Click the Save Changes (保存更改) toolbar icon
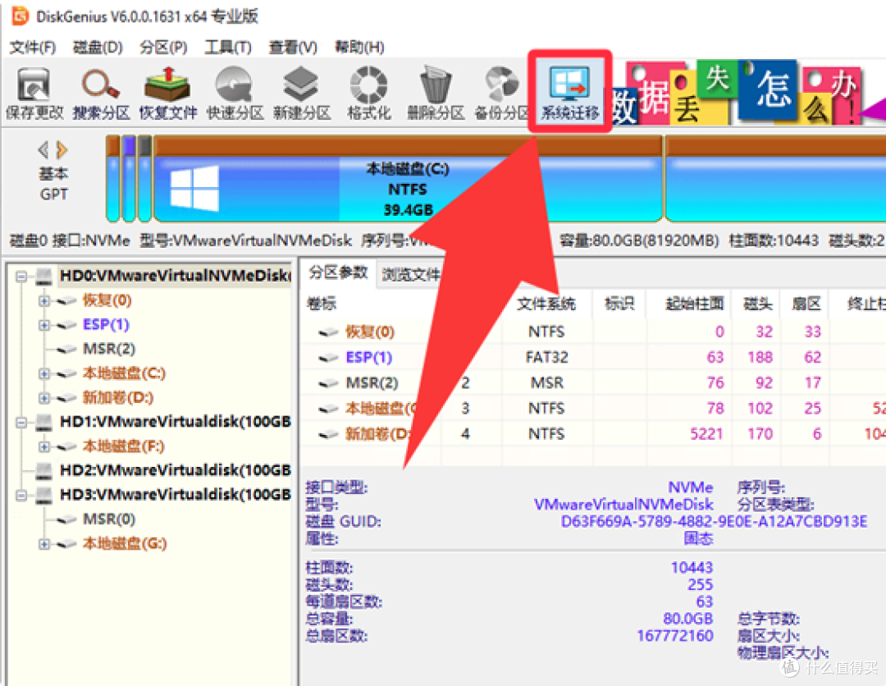 click(x=34, y=94)
